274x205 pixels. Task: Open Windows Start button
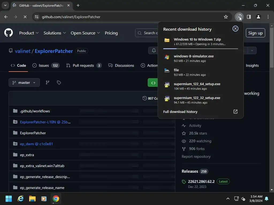click(9, 199)
